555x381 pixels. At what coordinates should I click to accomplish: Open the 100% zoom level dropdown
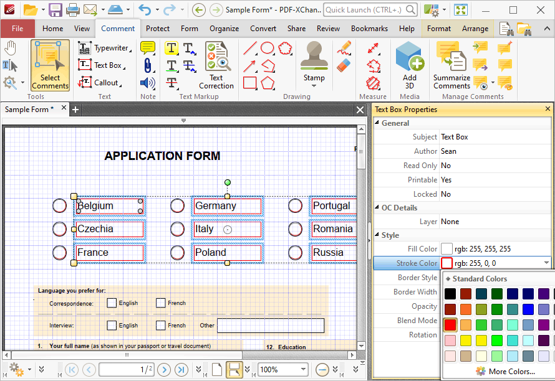303,370
